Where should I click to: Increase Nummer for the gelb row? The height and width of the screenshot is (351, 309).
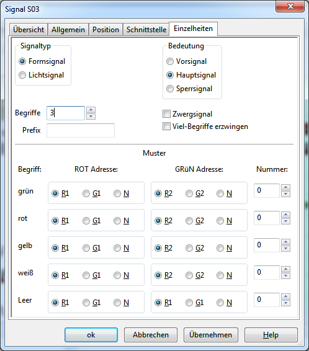tap(285, 242)
